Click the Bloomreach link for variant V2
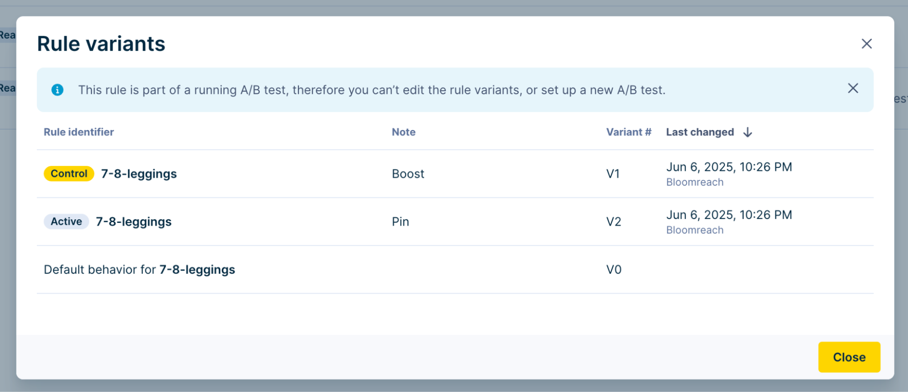The height and width of the screenshot is (392, 908). tap(695, 230)
